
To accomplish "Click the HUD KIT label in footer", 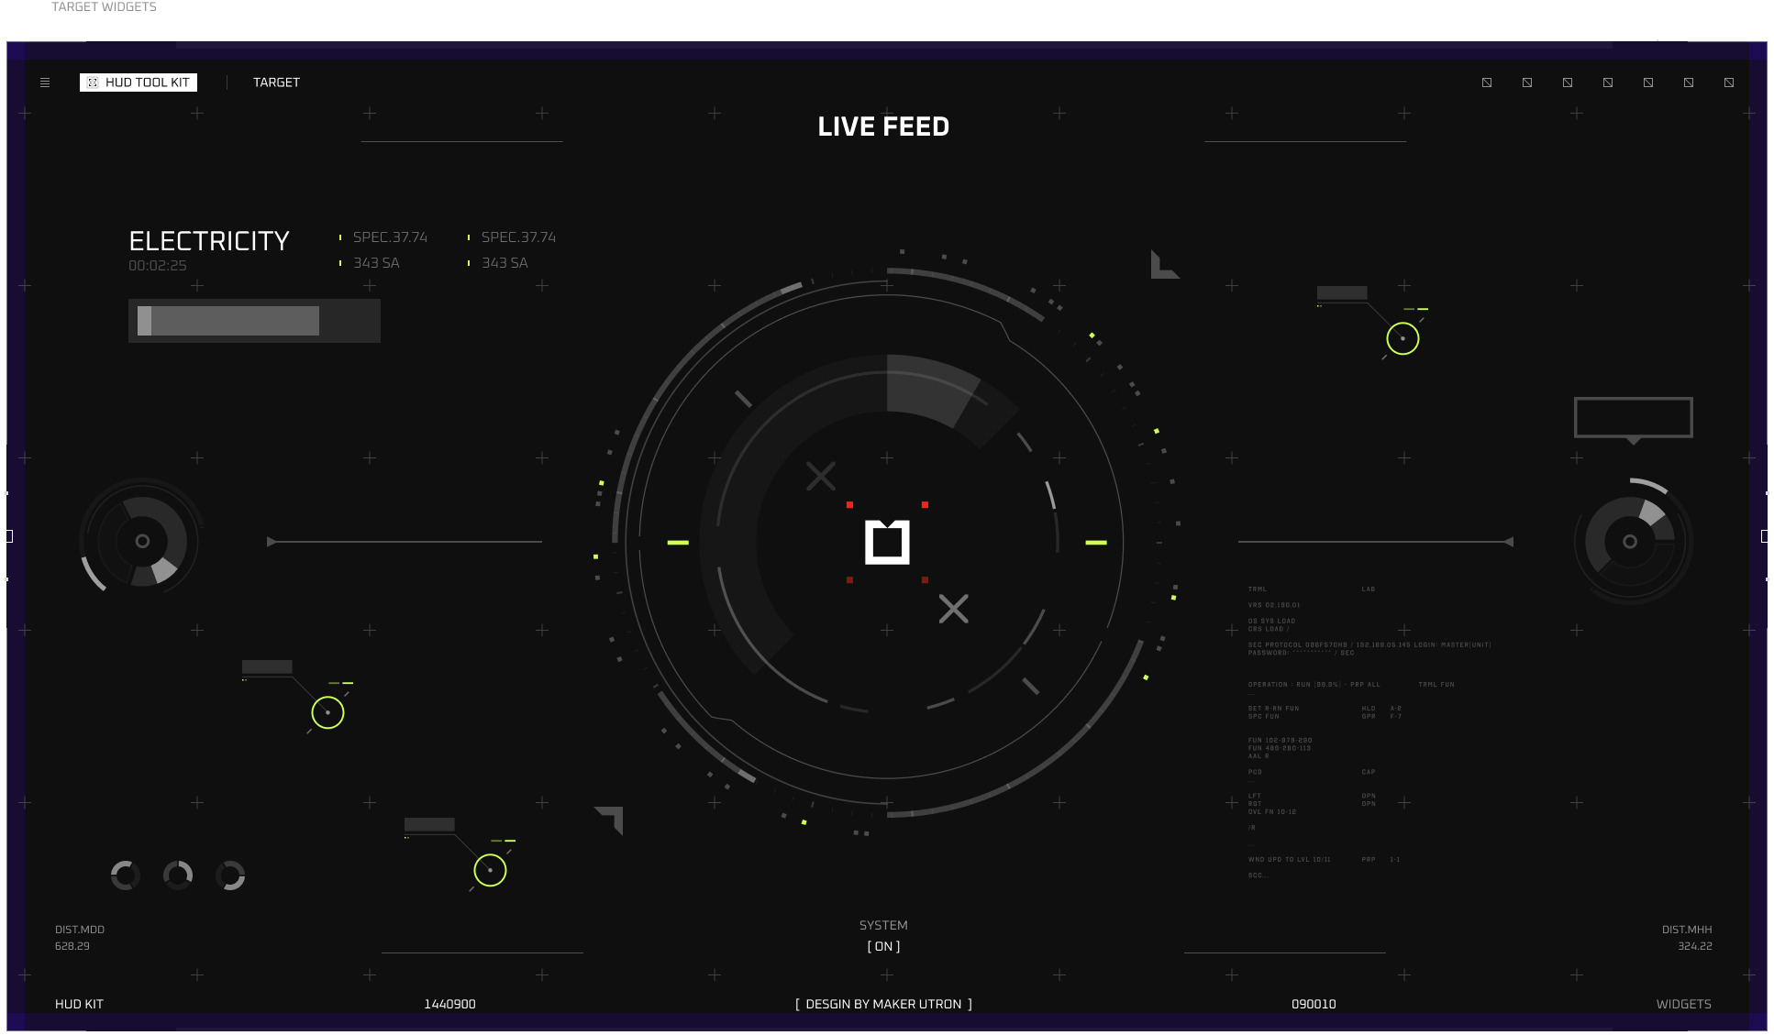I will [x=79, y=1004].
